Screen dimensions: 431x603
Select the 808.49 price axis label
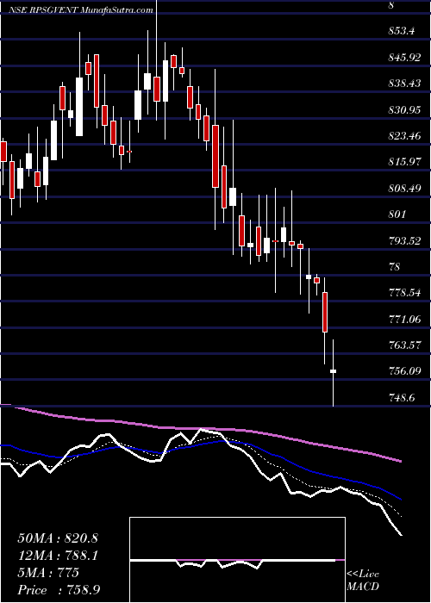(404, 188)
